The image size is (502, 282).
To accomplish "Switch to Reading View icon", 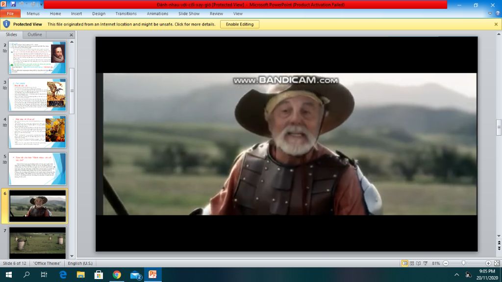I will 419,263.
